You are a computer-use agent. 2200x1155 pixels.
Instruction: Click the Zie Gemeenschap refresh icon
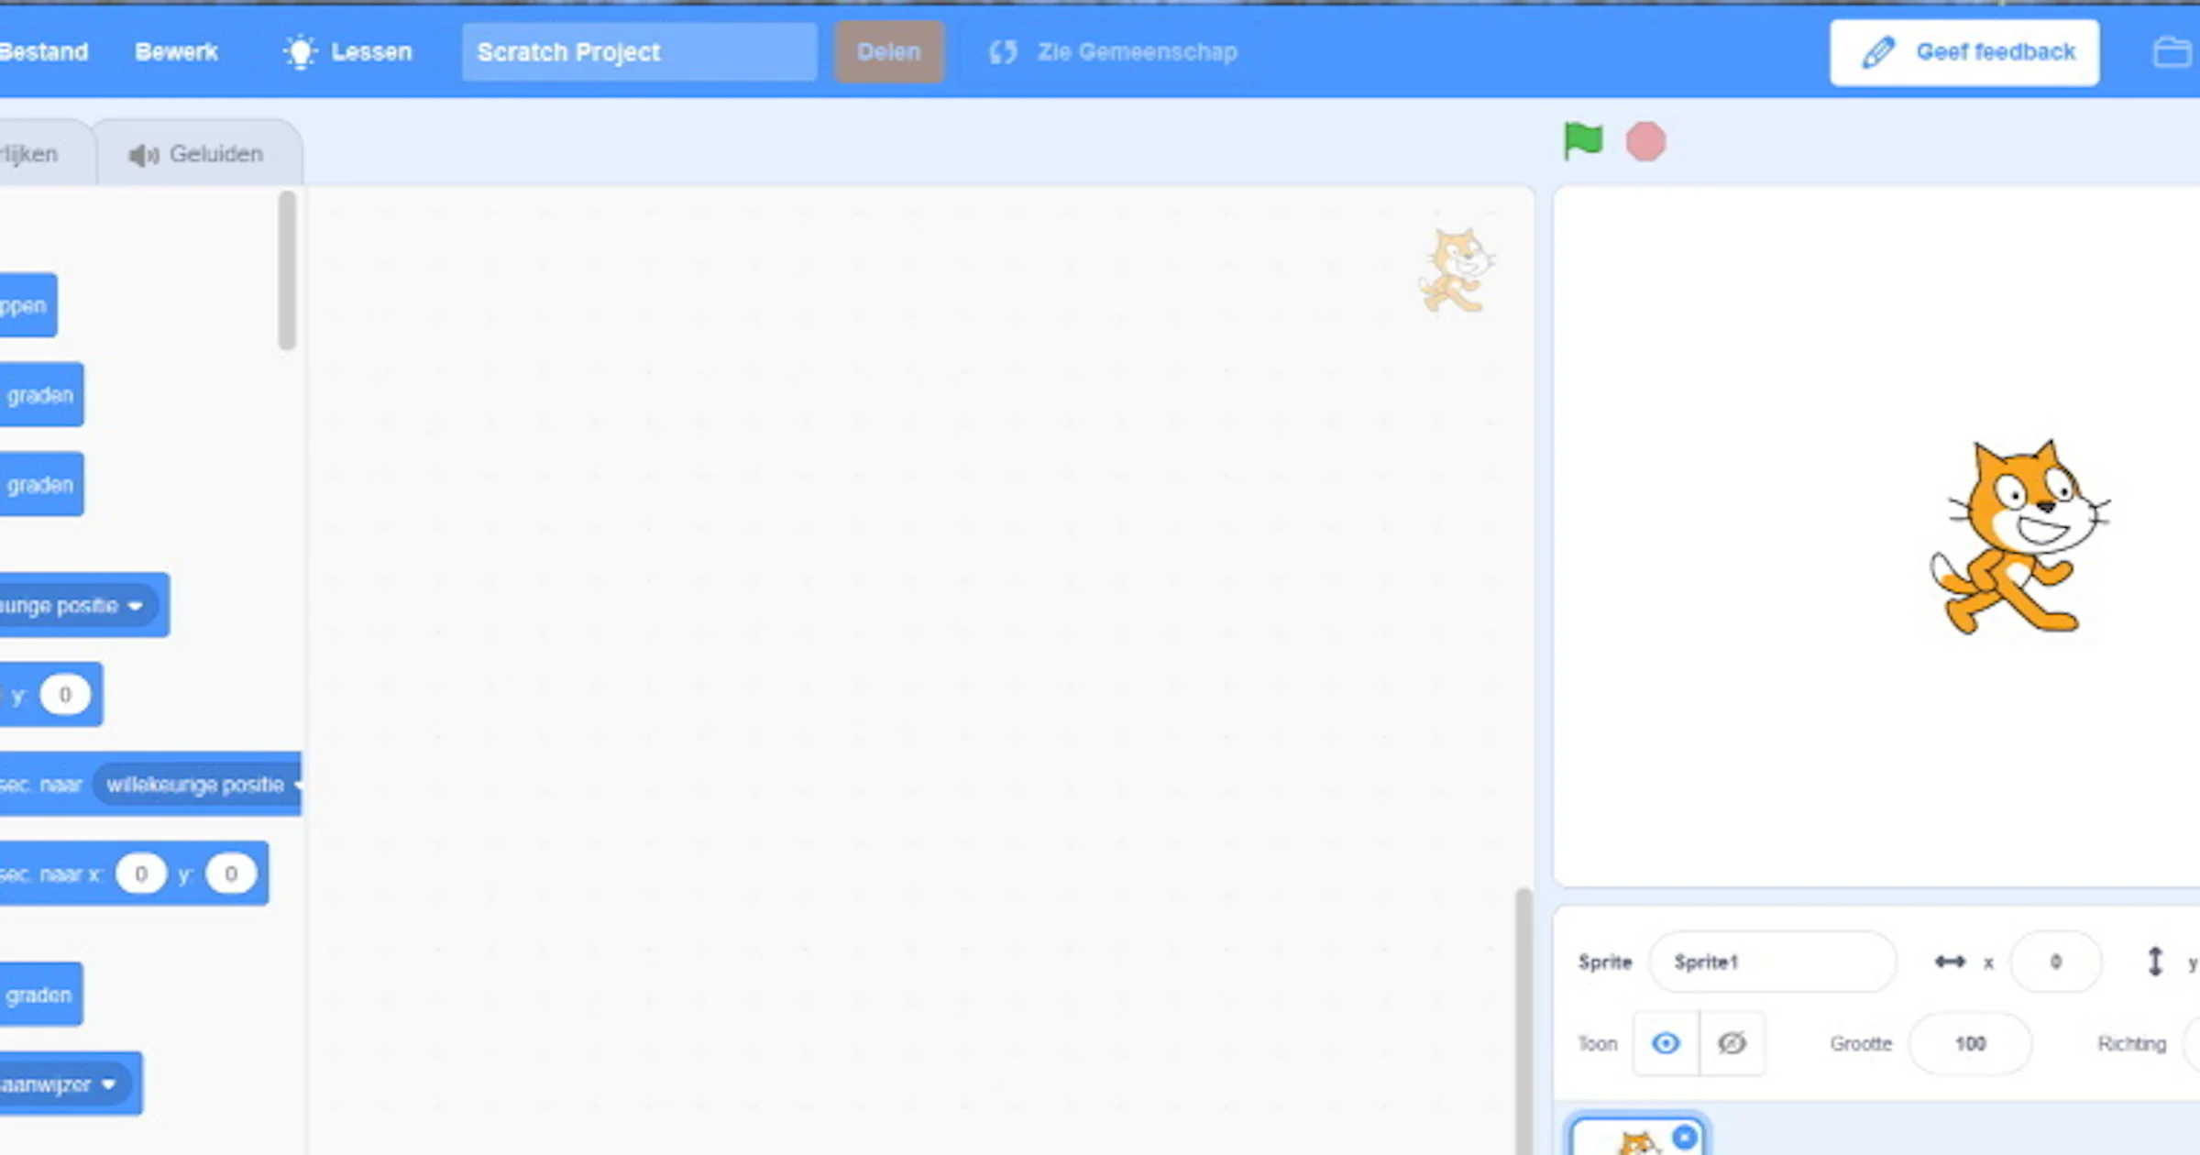pos(1003,52)
